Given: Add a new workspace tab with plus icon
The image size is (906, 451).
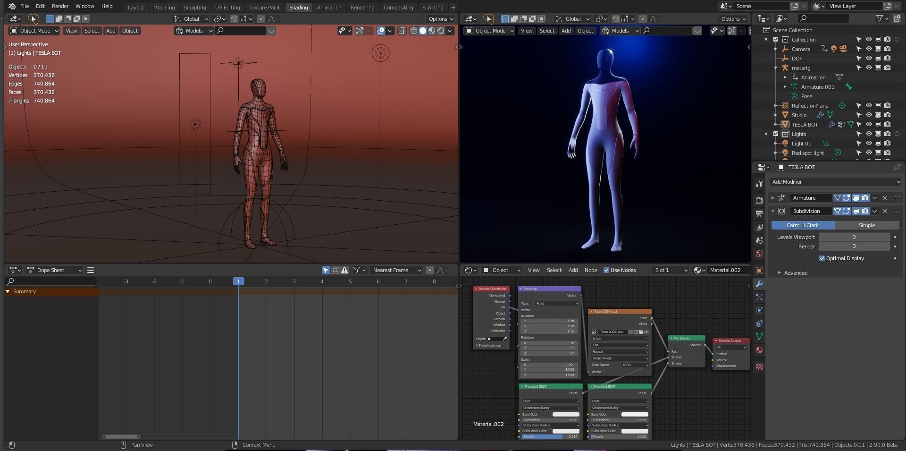Looking at the screenshot, I should pos(453,7).
